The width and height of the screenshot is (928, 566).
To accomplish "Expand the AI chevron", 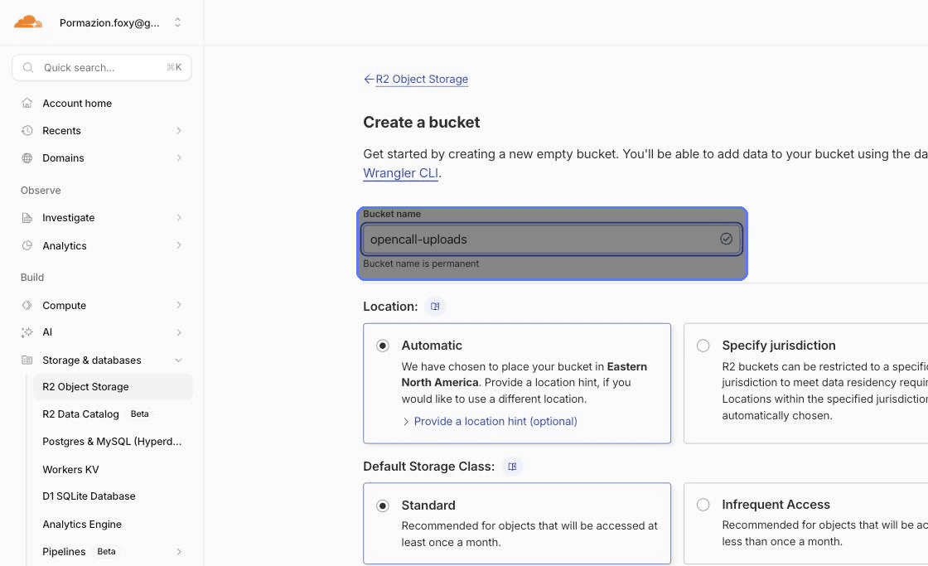I will coord(179,332).
